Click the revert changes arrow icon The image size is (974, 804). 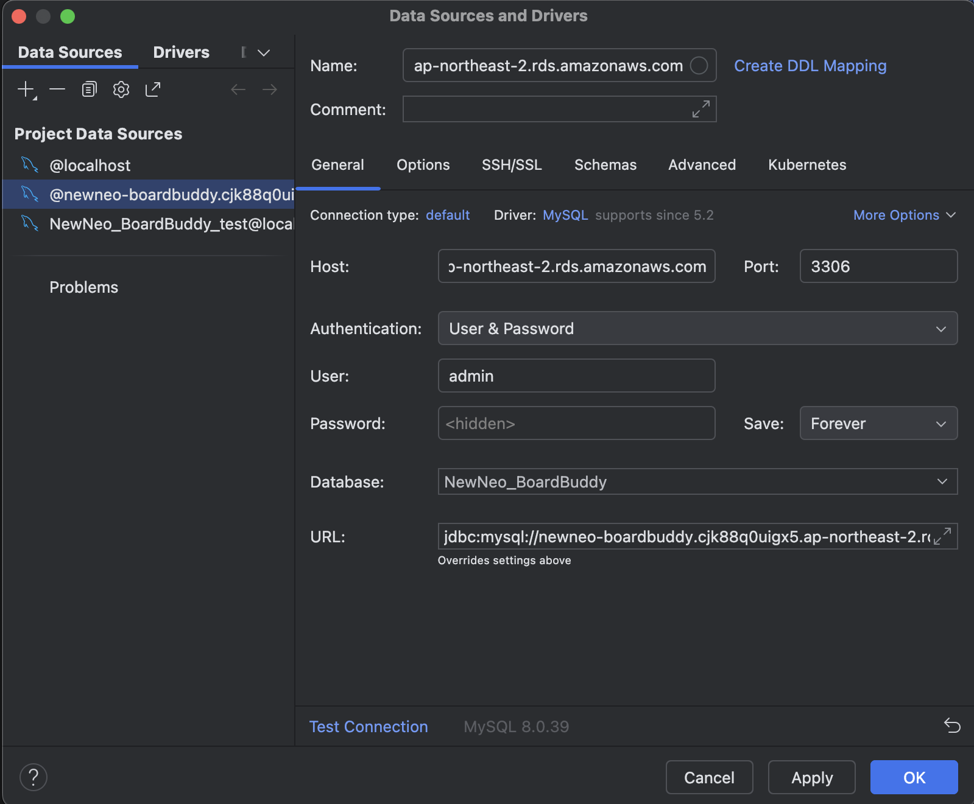[x=951, y=725]
